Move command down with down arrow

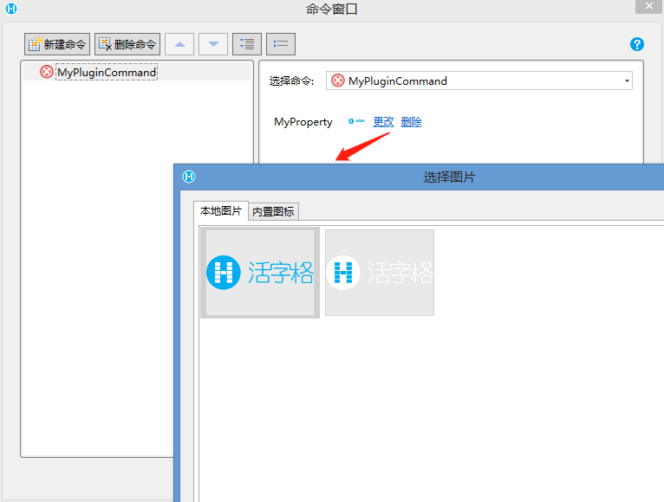pos(213,44)
